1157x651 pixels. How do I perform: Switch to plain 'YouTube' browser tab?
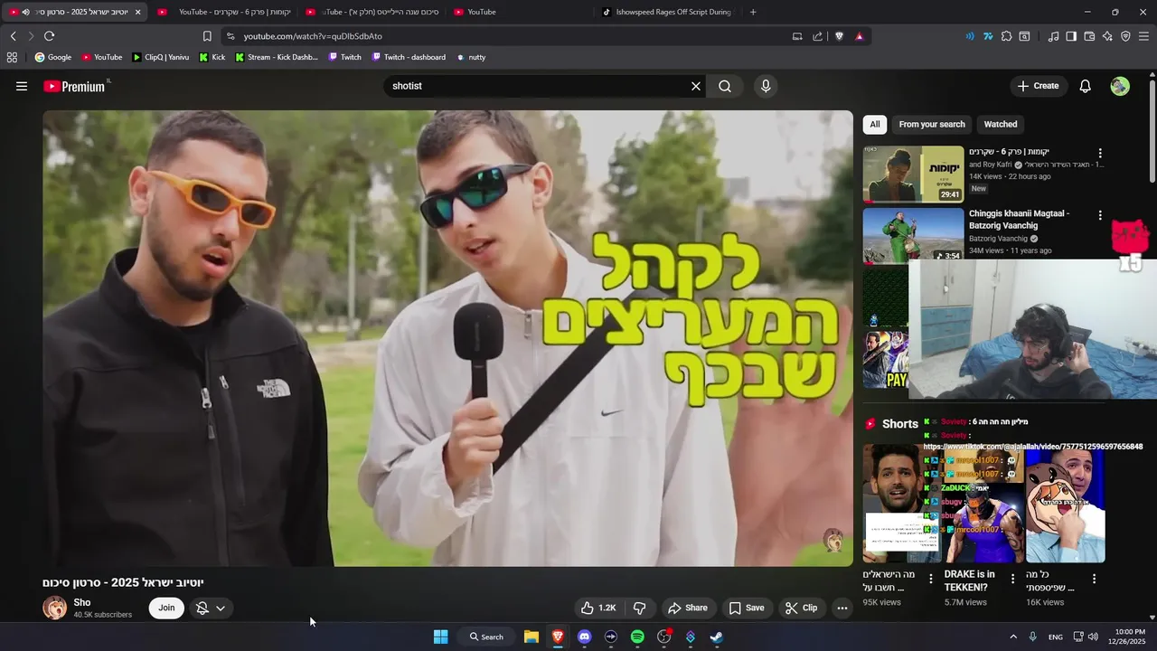516,12
